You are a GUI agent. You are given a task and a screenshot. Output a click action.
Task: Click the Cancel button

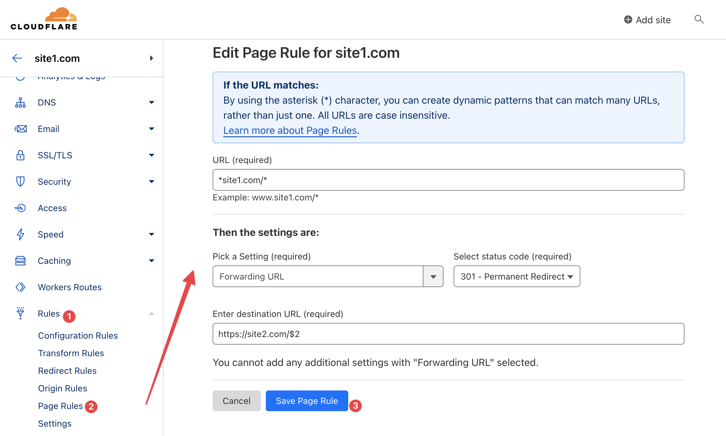tap(237, 401)
